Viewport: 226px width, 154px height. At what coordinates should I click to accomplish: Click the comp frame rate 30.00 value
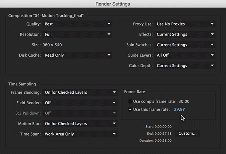pos(184,101)
